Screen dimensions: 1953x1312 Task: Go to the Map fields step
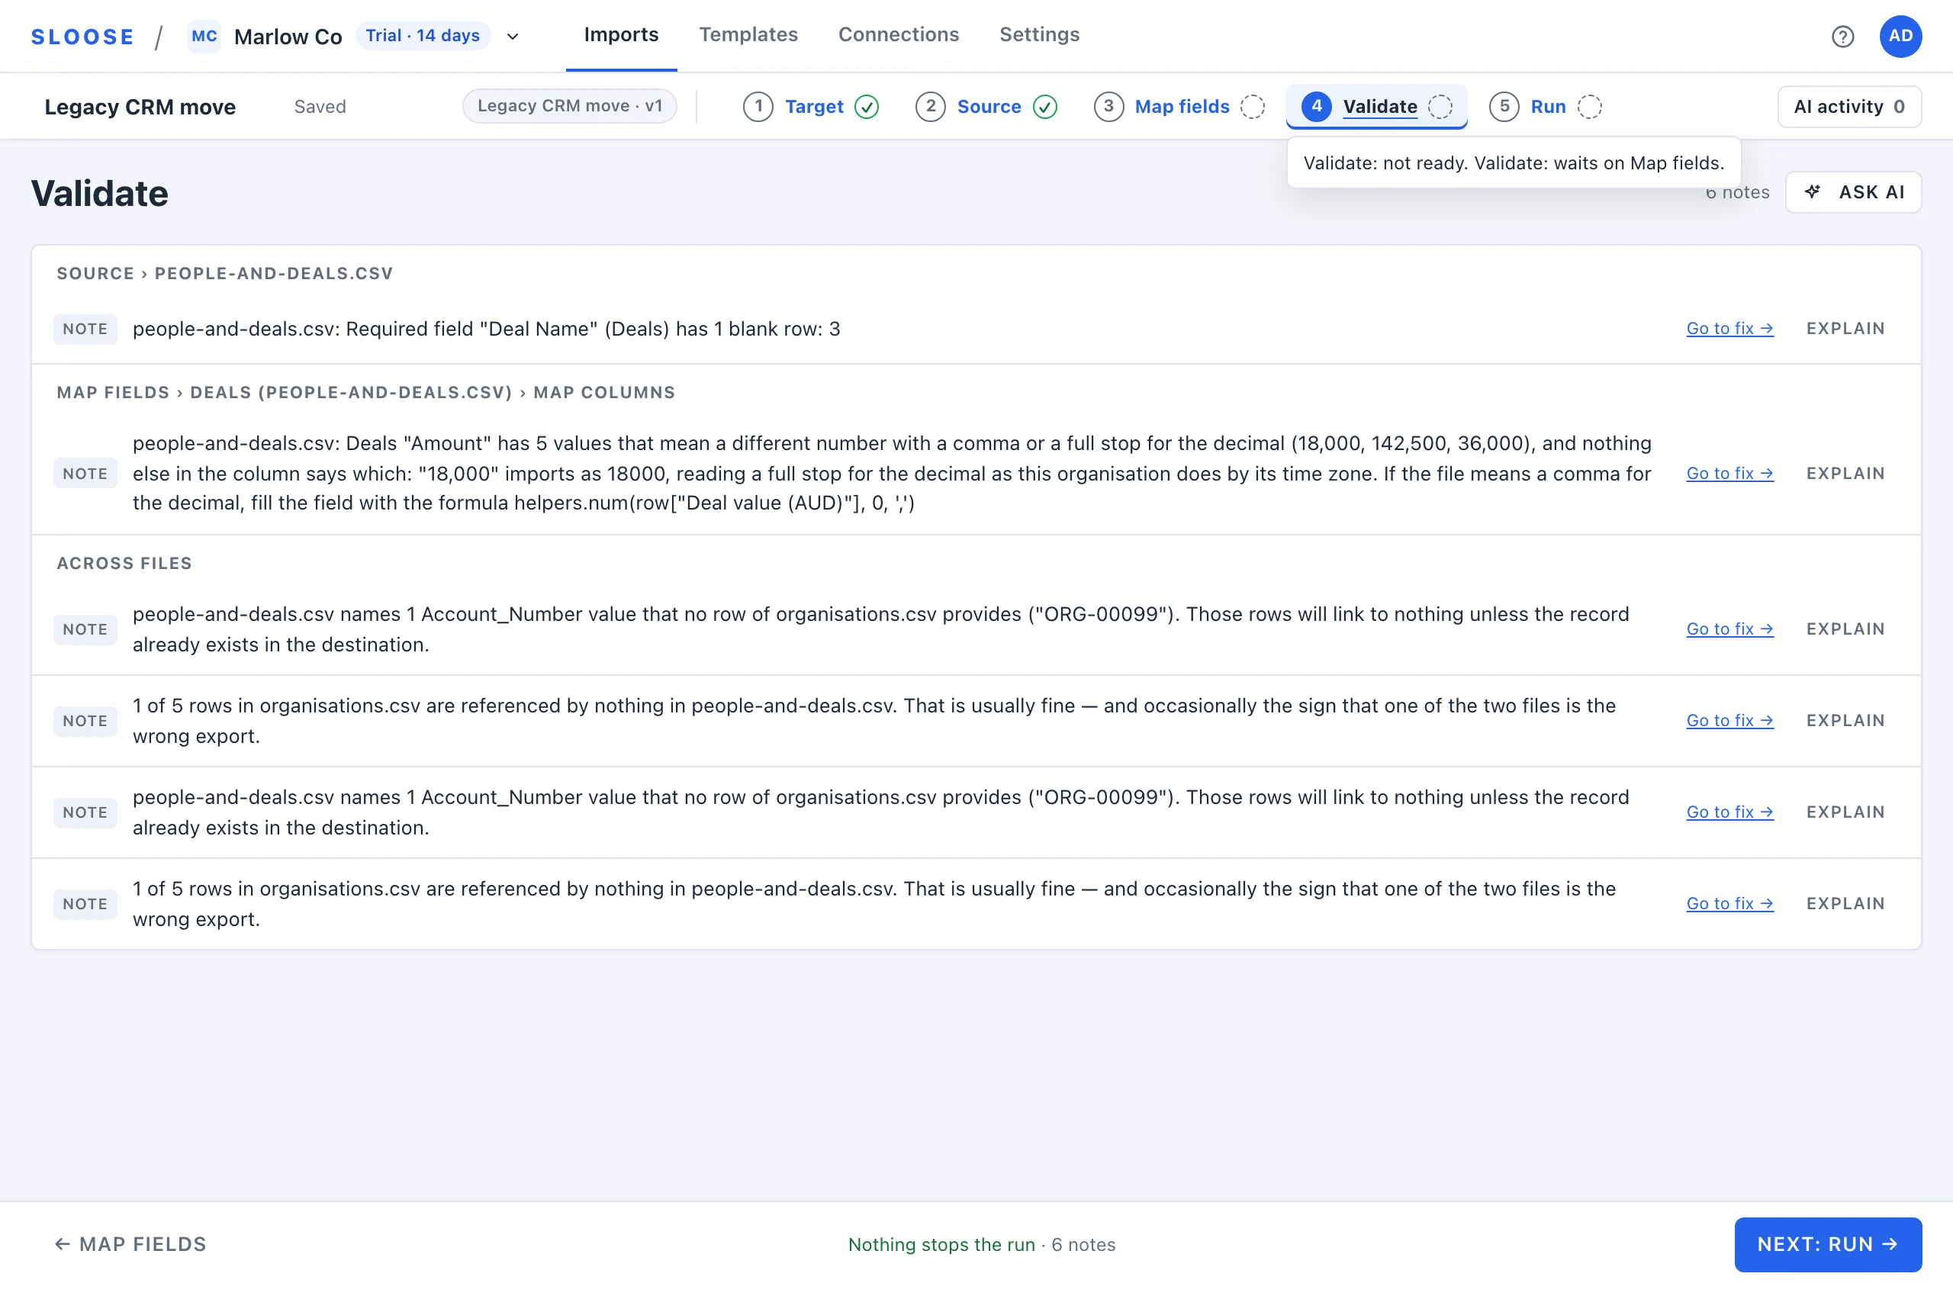(1182, 107)
